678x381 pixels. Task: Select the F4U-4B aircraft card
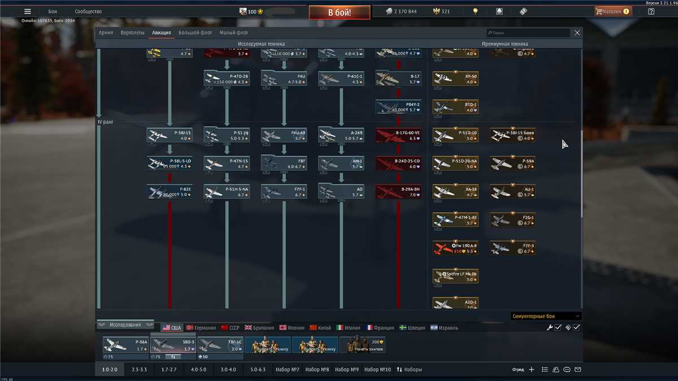(284, 135)
